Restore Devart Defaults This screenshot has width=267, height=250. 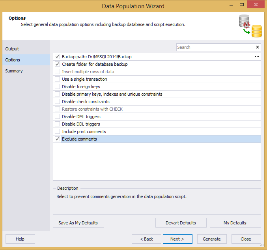[x=181, y=222]
